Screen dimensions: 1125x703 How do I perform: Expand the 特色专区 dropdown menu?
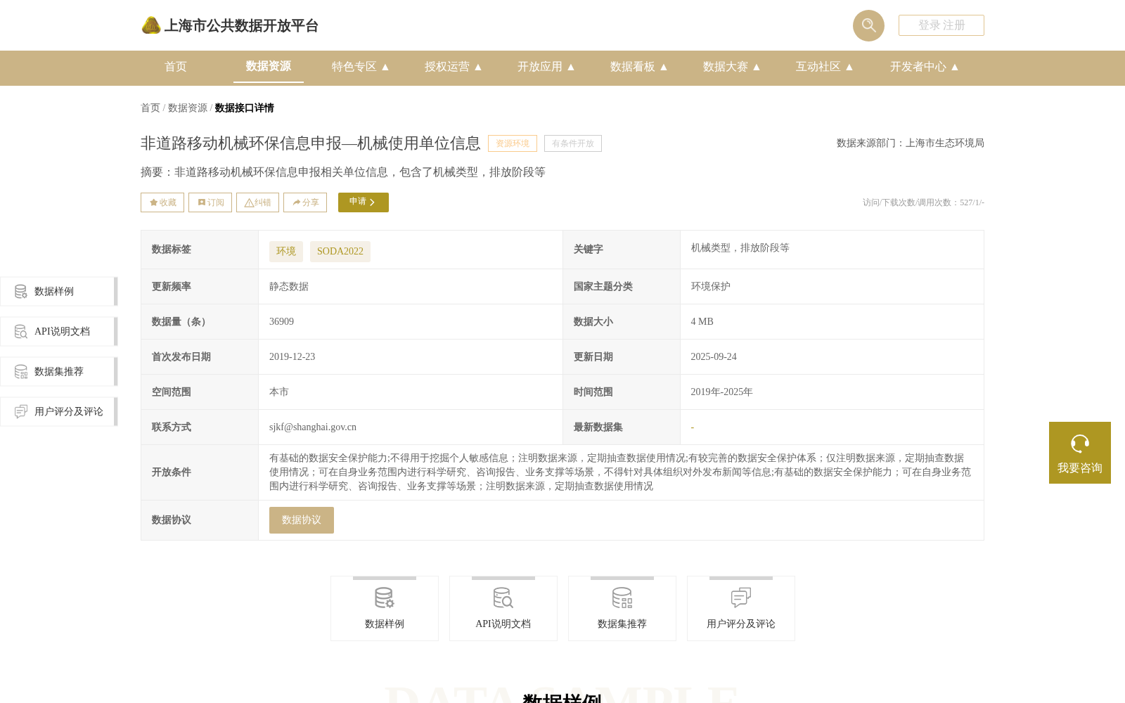(361, 67)
